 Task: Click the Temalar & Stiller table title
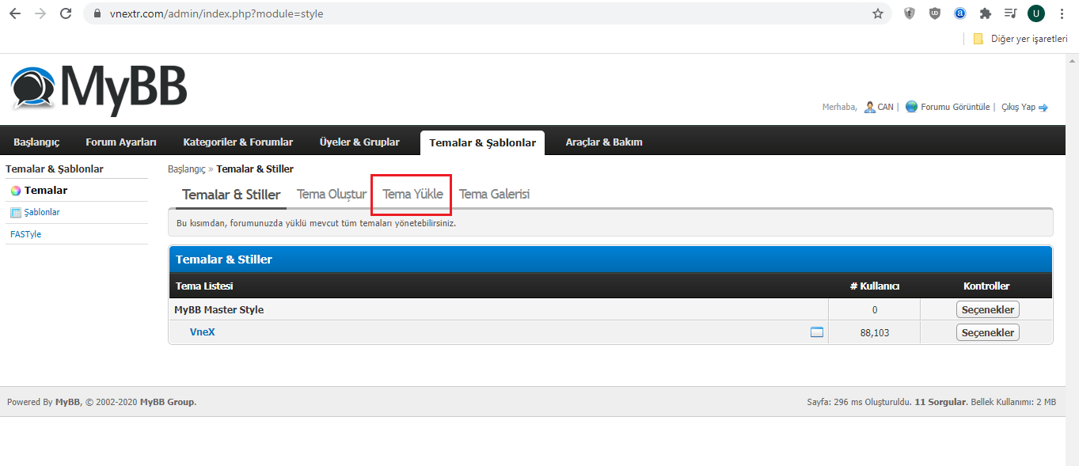click(224, 260)
